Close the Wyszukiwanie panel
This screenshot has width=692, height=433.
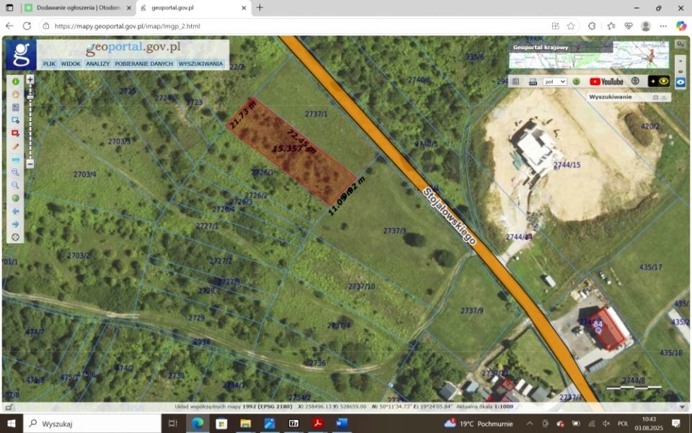pos(664,97)
